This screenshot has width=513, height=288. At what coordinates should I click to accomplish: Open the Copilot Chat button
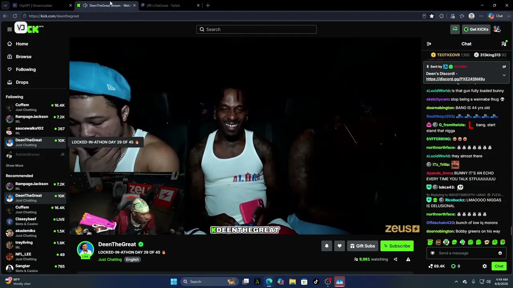(x=495, y=16)
